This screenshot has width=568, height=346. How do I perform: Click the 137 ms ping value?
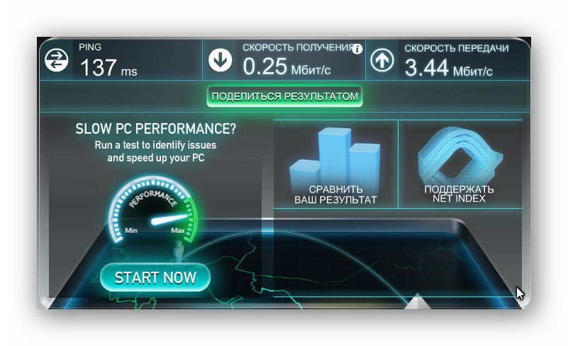108,68
